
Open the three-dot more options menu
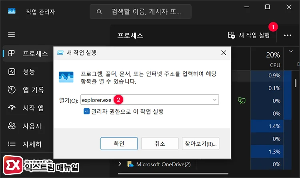pos(287,35)
